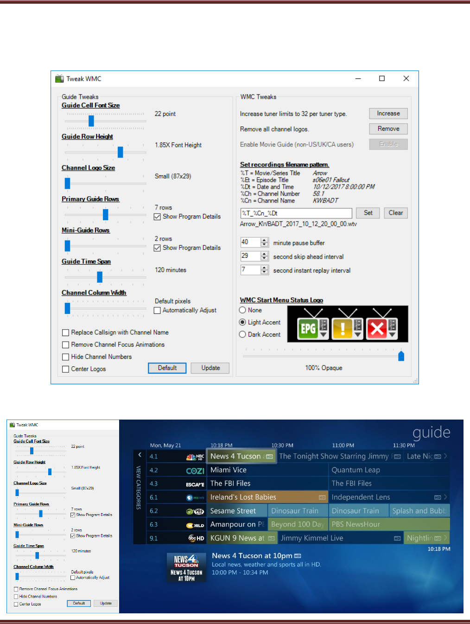This screenshot has width=470, height=624.
Task: Check Center Logos option
Action: (x=65, y=369)
